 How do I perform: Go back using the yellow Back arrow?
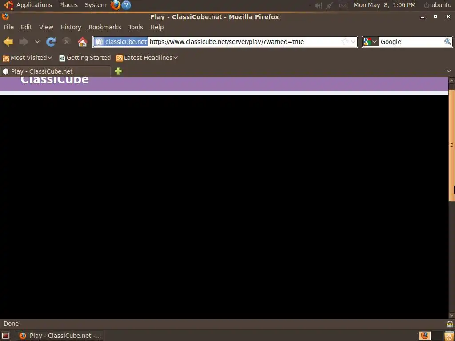tap(8, 42)
